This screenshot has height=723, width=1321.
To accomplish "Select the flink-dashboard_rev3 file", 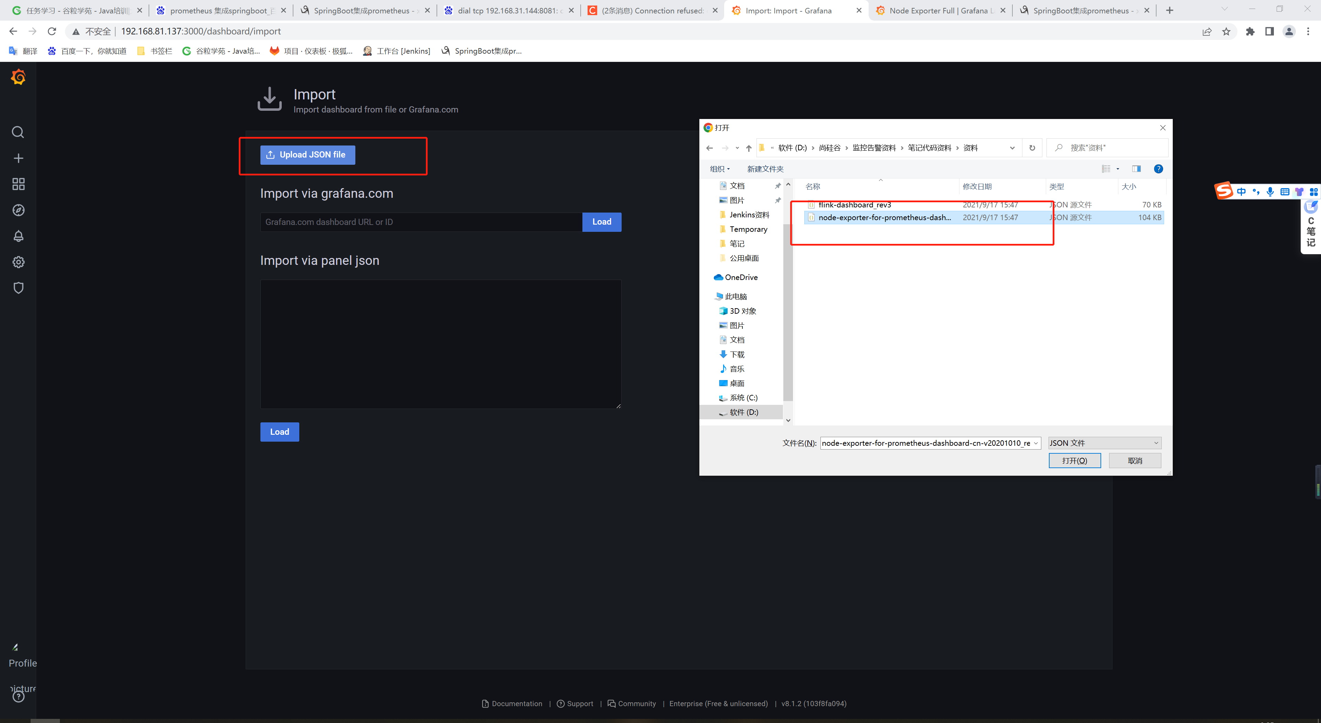I will [x=984, y=205].
